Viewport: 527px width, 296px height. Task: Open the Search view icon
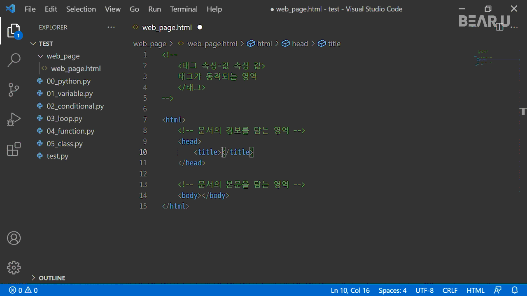click(14, 60)
